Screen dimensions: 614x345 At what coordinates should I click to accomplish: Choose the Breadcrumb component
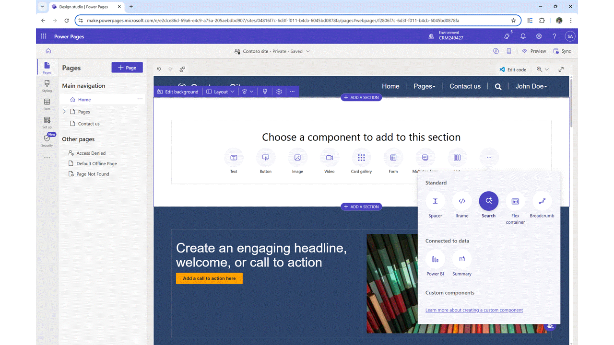pos(542,201)
